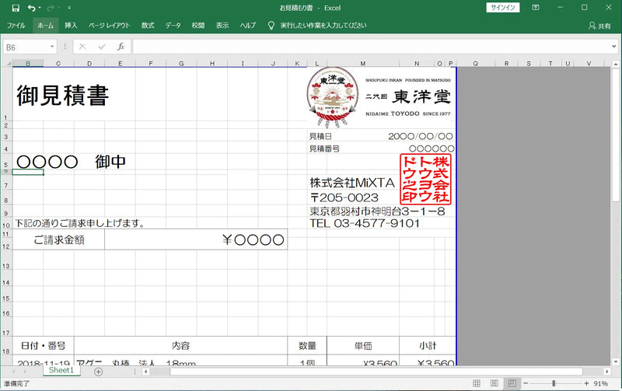Open the ページ レイアウト tab
This screenshot has width=622, height=391.
tap(109, 26)
